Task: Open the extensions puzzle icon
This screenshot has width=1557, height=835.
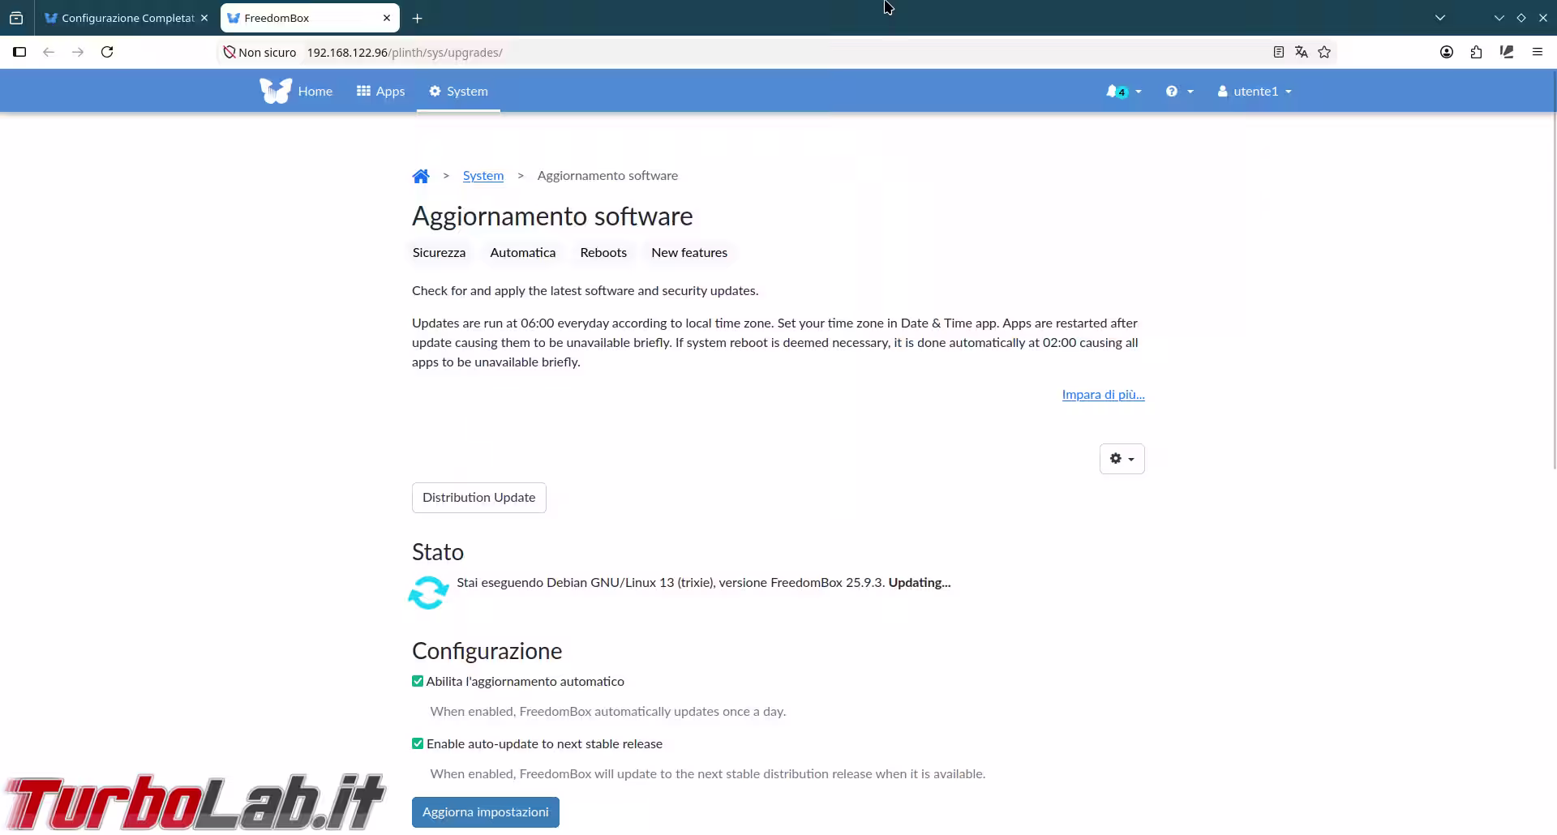Action: (1476, 52)
